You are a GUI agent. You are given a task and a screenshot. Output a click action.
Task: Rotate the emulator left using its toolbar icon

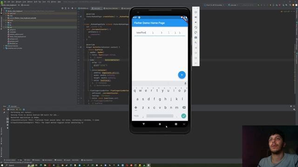pos(196,27)
